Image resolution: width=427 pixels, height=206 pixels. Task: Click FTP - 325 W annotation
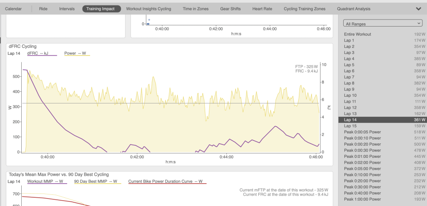point(306,66)
